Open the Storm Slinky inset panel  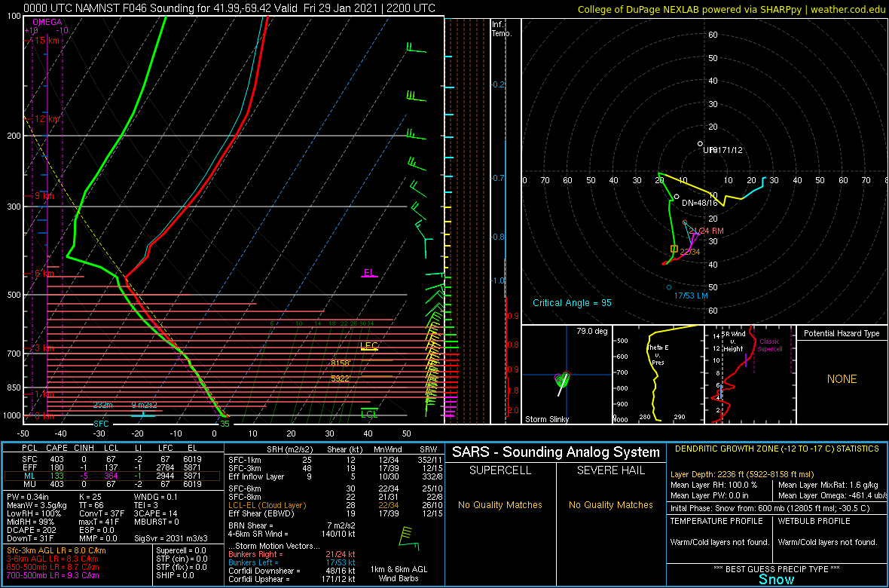pyautogui.click(x=567, y=375)
